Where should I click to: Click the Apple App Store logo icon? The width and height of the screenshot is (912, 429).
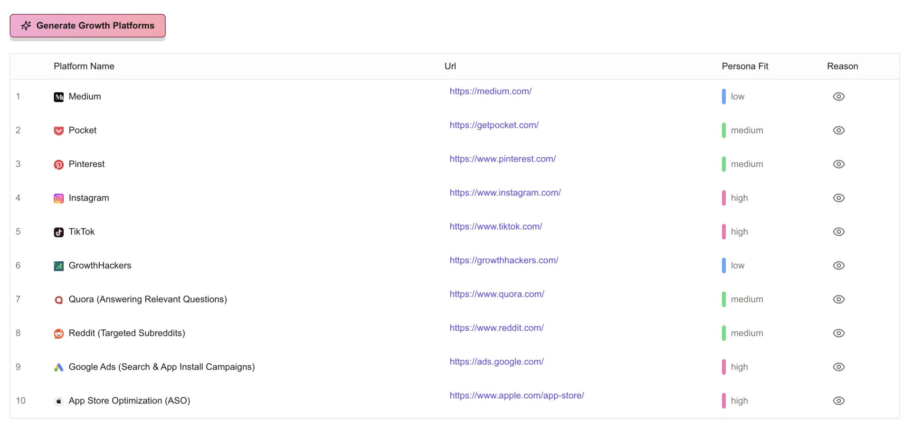(58, 401)
